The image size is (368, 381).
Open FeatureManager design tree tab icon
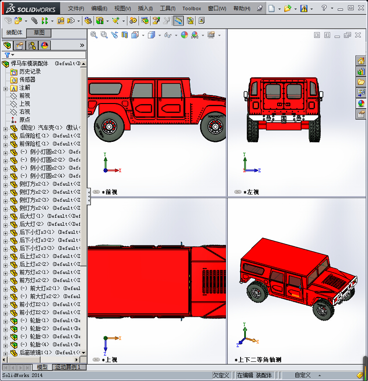pyautogui.click(x=7, y=45)
